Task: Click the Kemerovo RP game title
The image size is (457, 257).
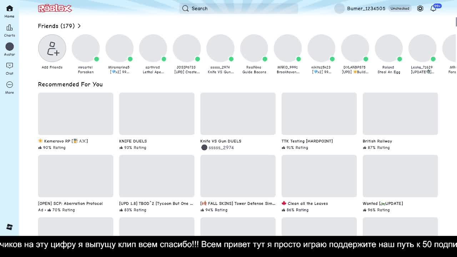Action: 63,141
